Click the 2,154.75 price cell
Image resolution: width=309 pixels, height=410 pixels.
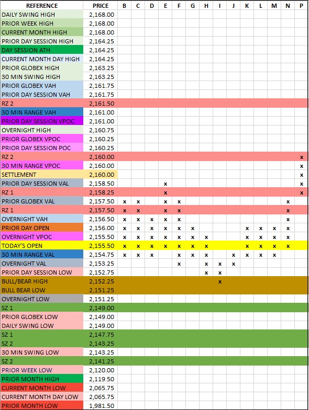tap(101, 255)
